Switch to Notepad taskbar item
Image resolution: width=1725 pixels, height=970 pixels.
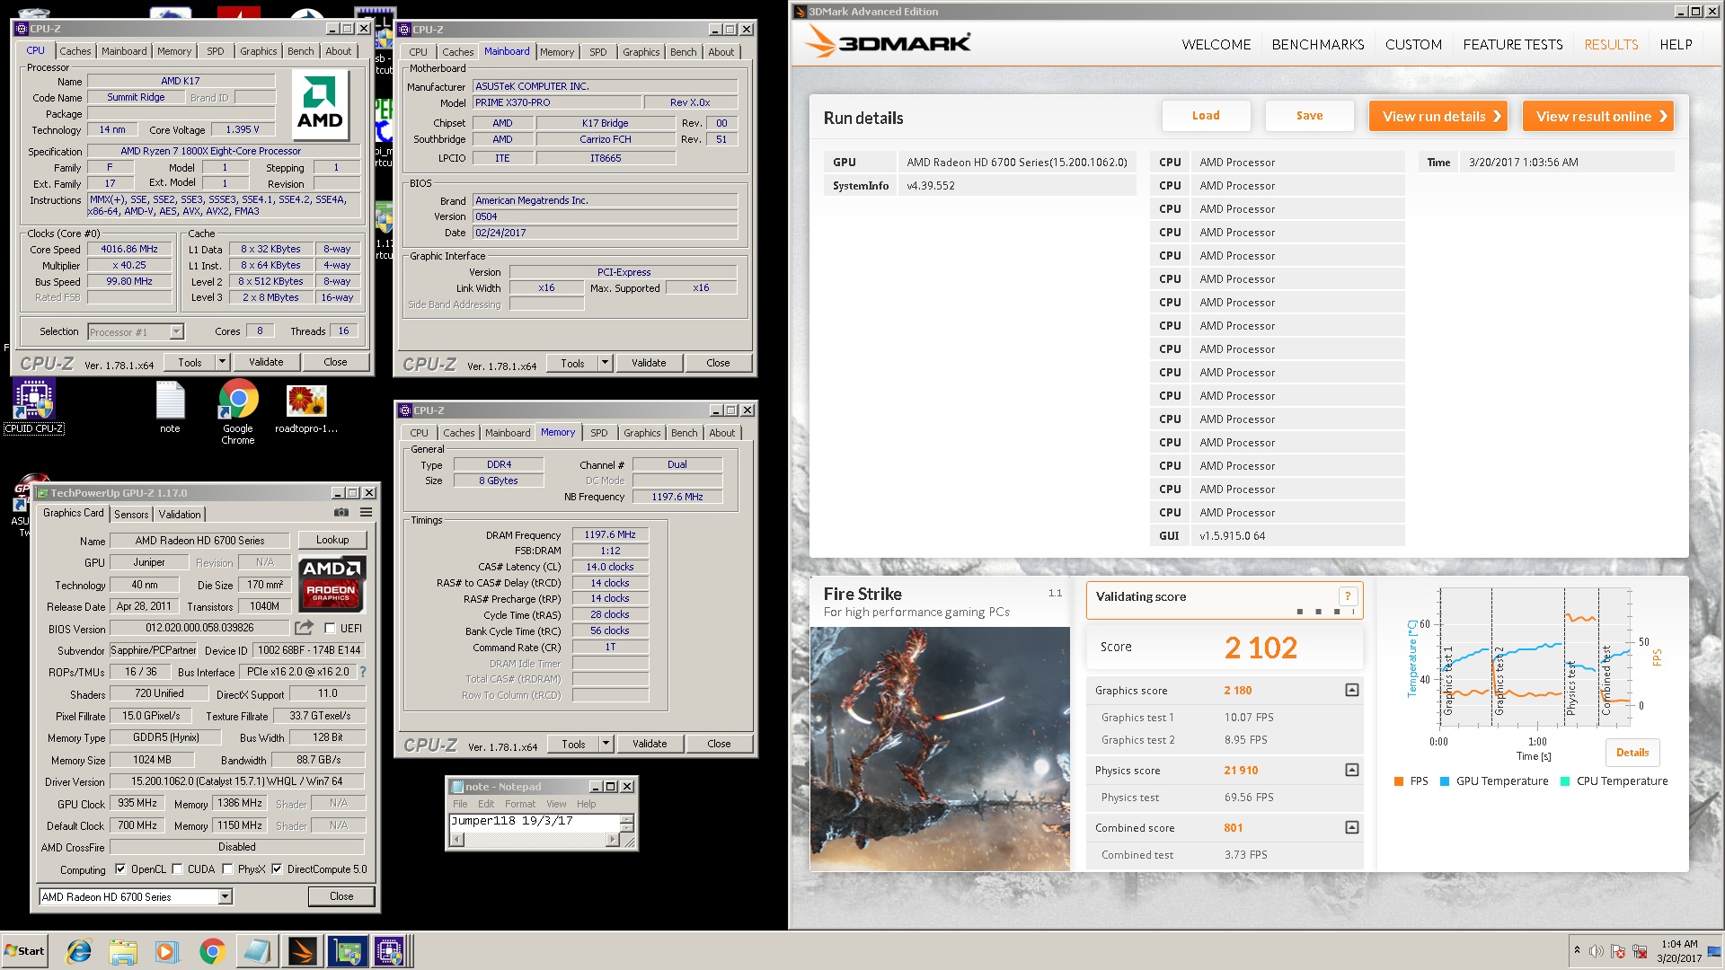pyautogui.click(x=257, y=951)
